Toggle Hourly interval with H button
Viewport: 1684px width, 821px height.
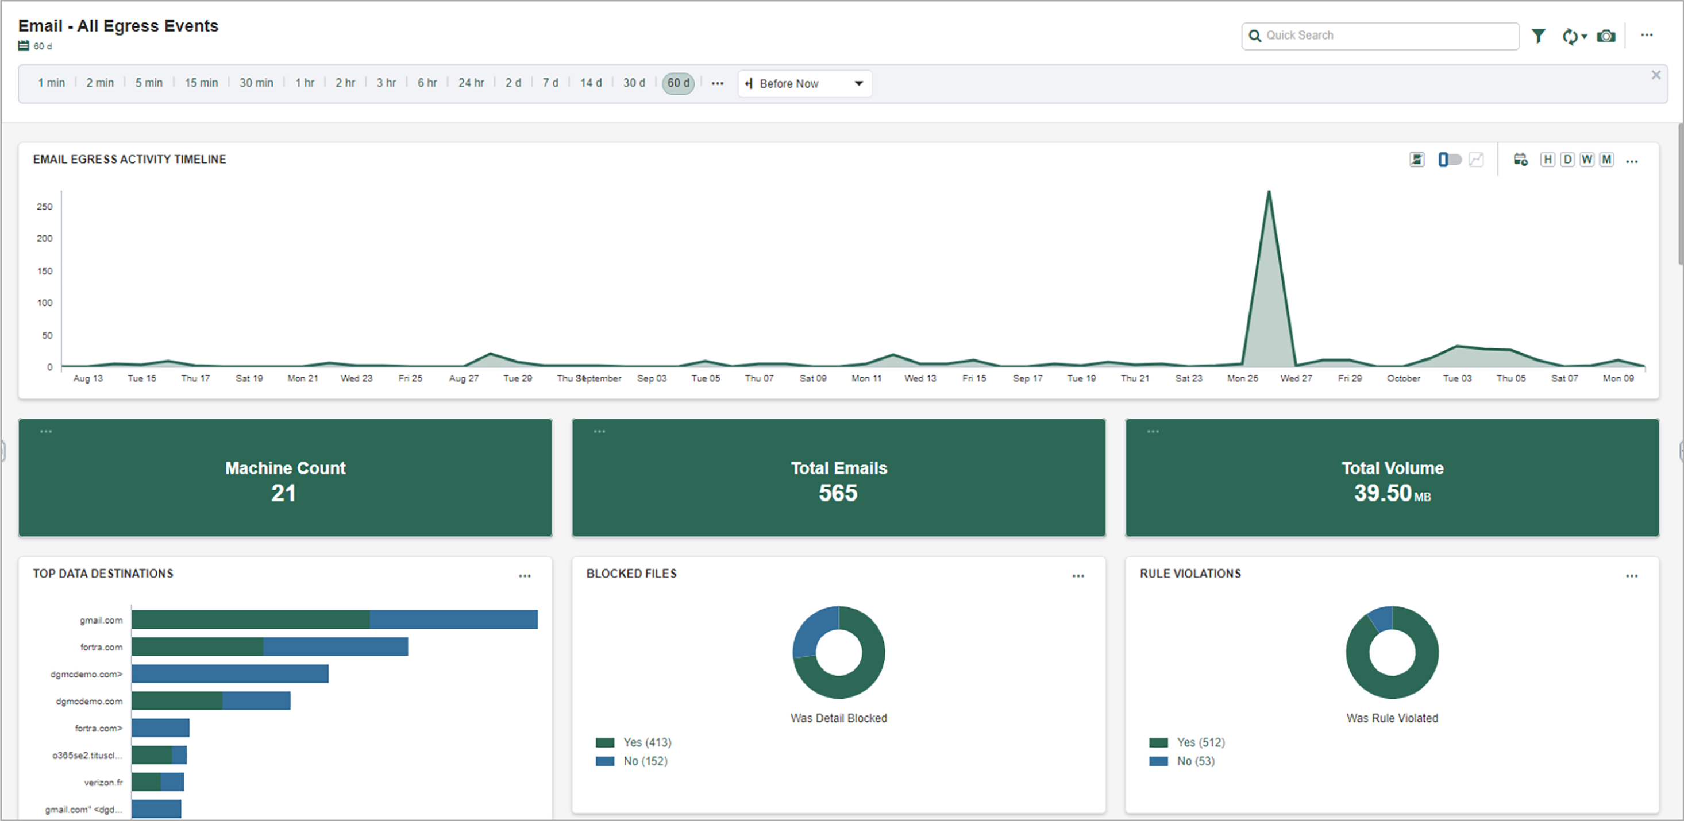tap(1547, 160)
